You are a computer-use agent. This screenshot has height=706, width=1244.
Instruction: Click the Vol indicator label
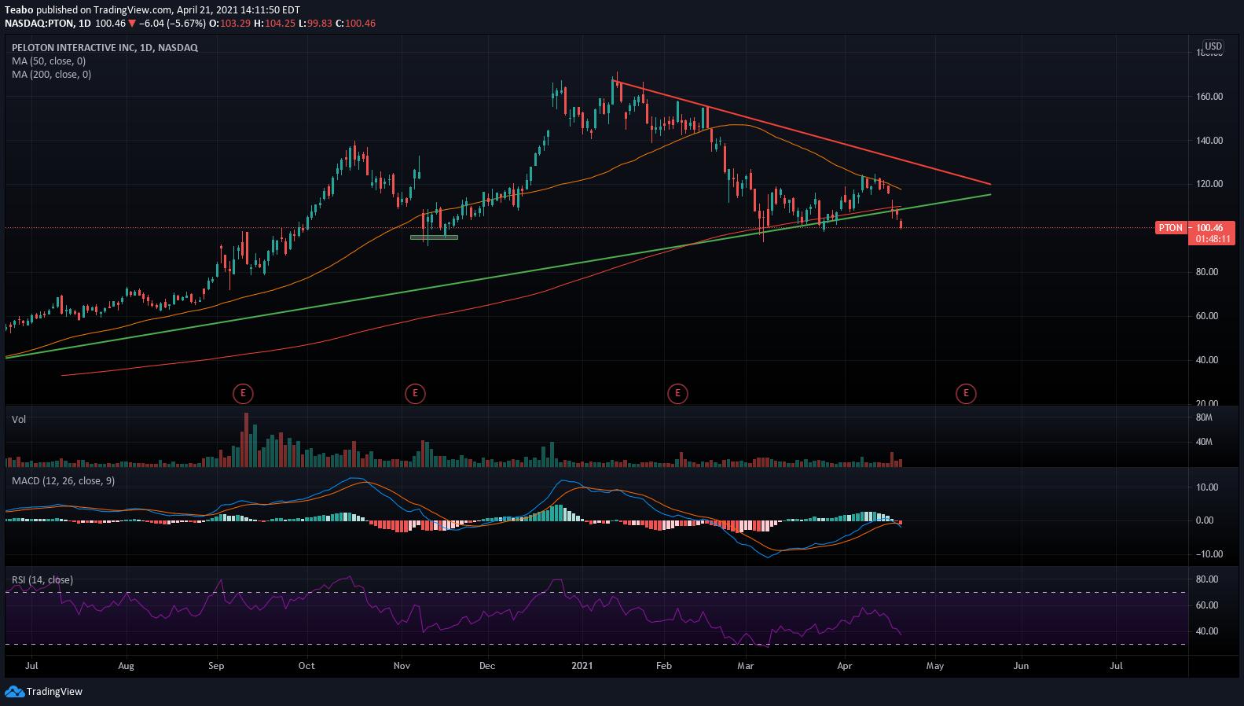[x=19, y=420]
